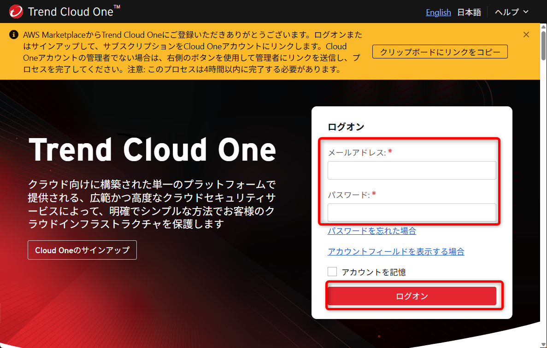
Task: Click the scrollbar up arrow
Action: coord(543,27)
